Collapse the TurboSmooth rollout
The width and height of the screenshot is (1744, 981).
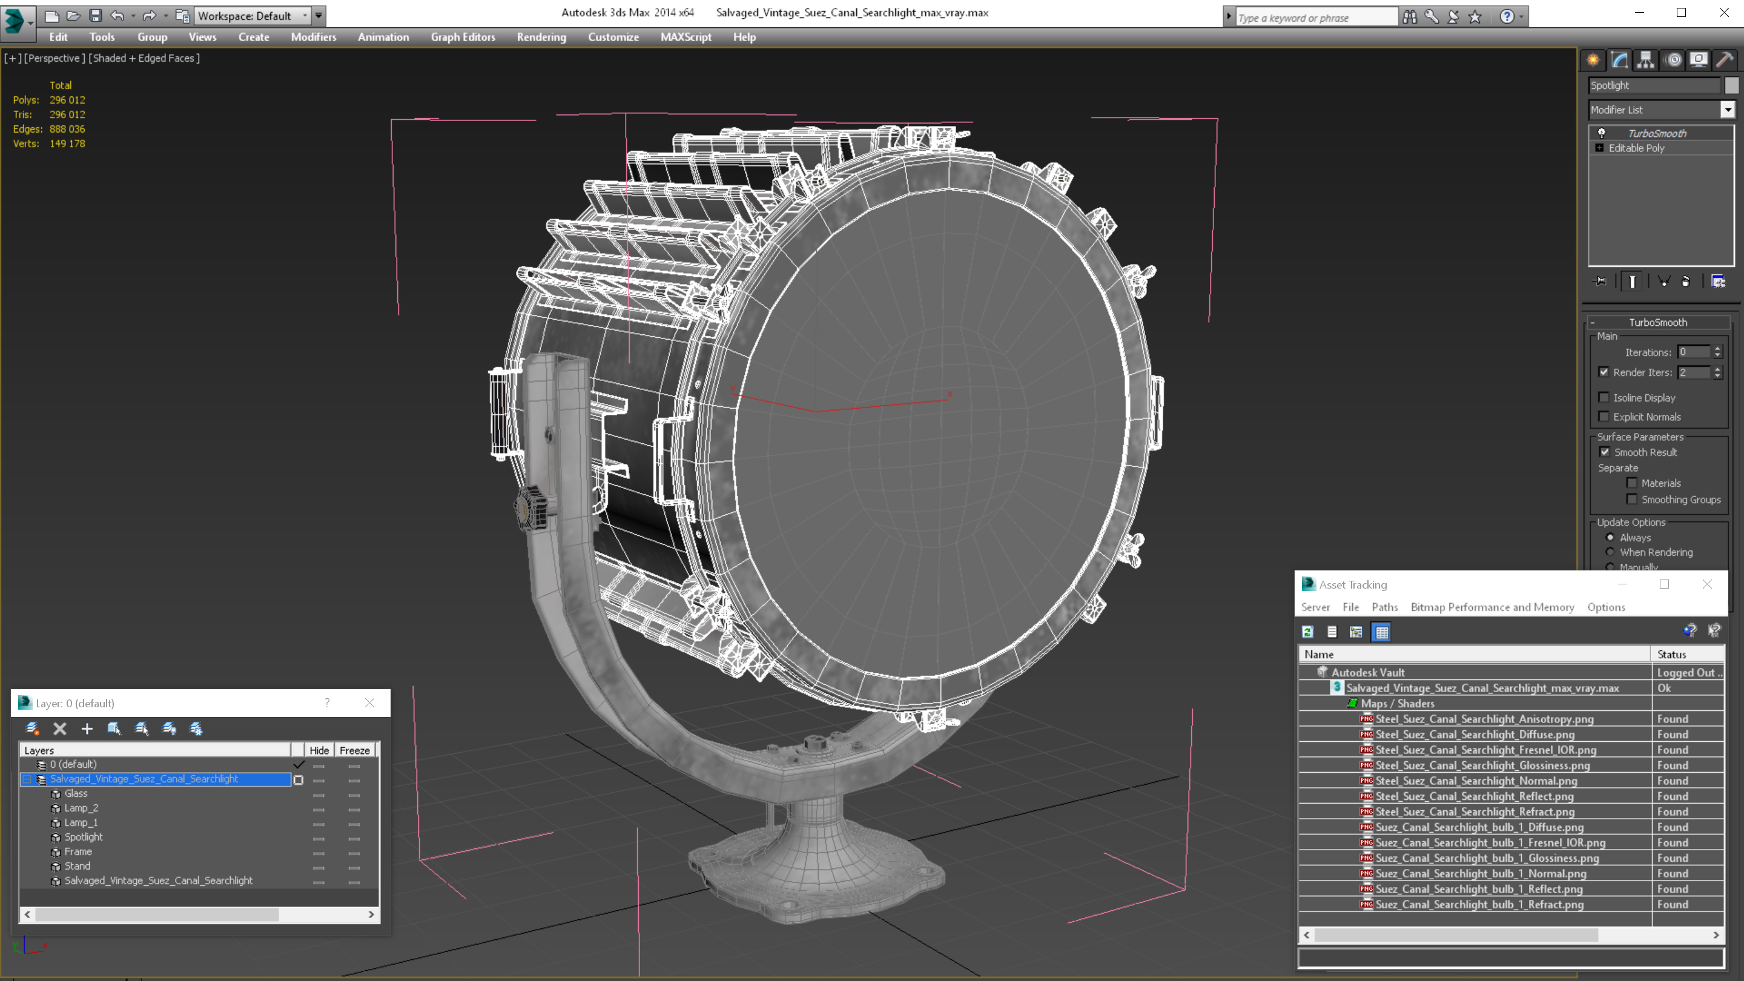(x=1658, y=322)
